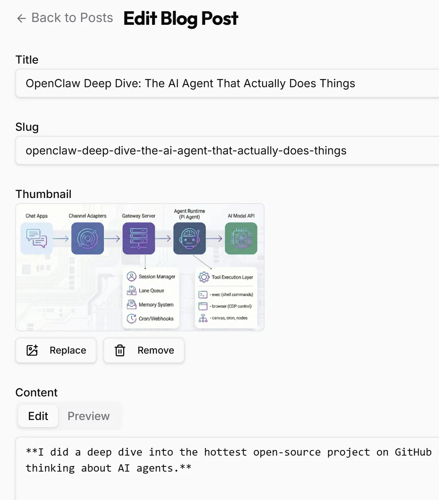The width and height of the screenshot is (439, 500).
Task: Click the back arrow icon
Action: click(x=21, y=18)
